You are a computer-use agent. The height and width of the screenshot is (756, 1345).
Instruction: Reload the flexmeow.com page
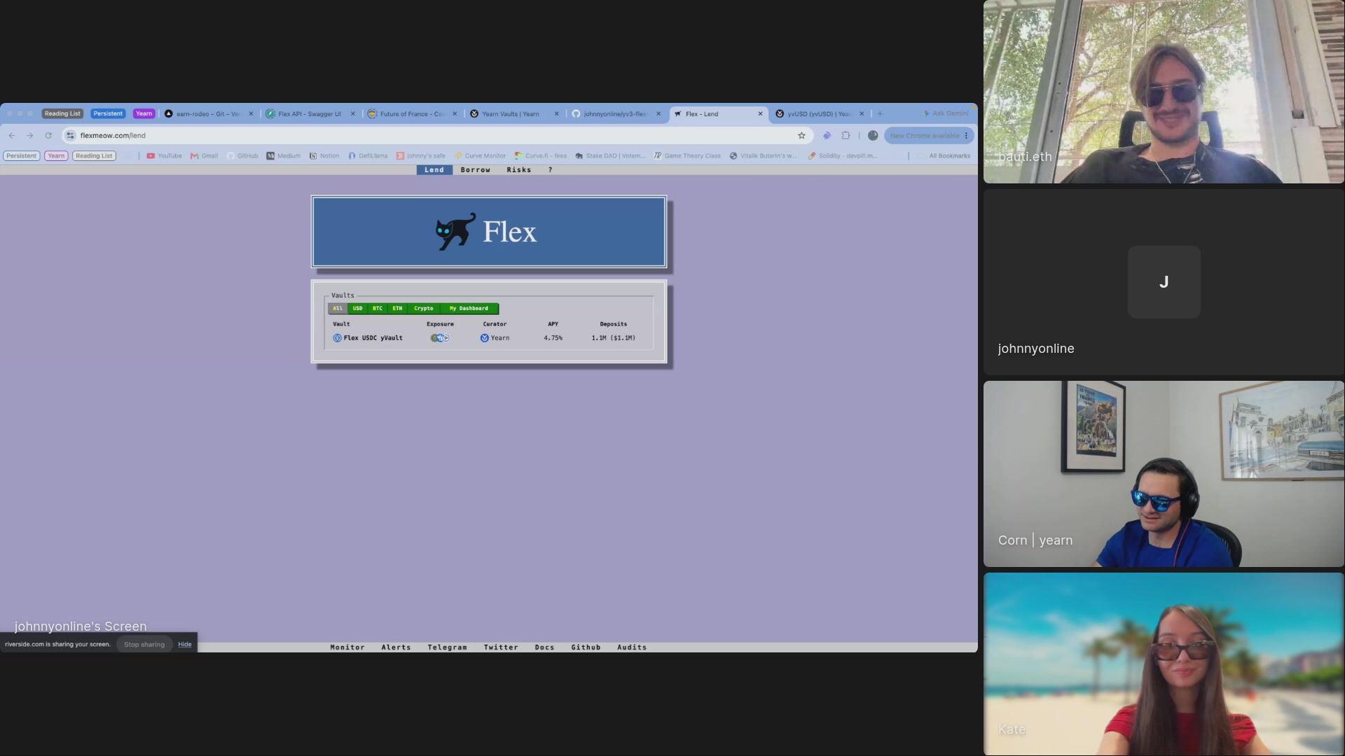48,136
